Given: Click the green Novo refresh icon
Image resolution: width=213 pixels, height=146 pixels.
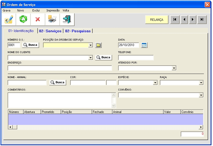Looking at the screenshot, I should 23,20.
